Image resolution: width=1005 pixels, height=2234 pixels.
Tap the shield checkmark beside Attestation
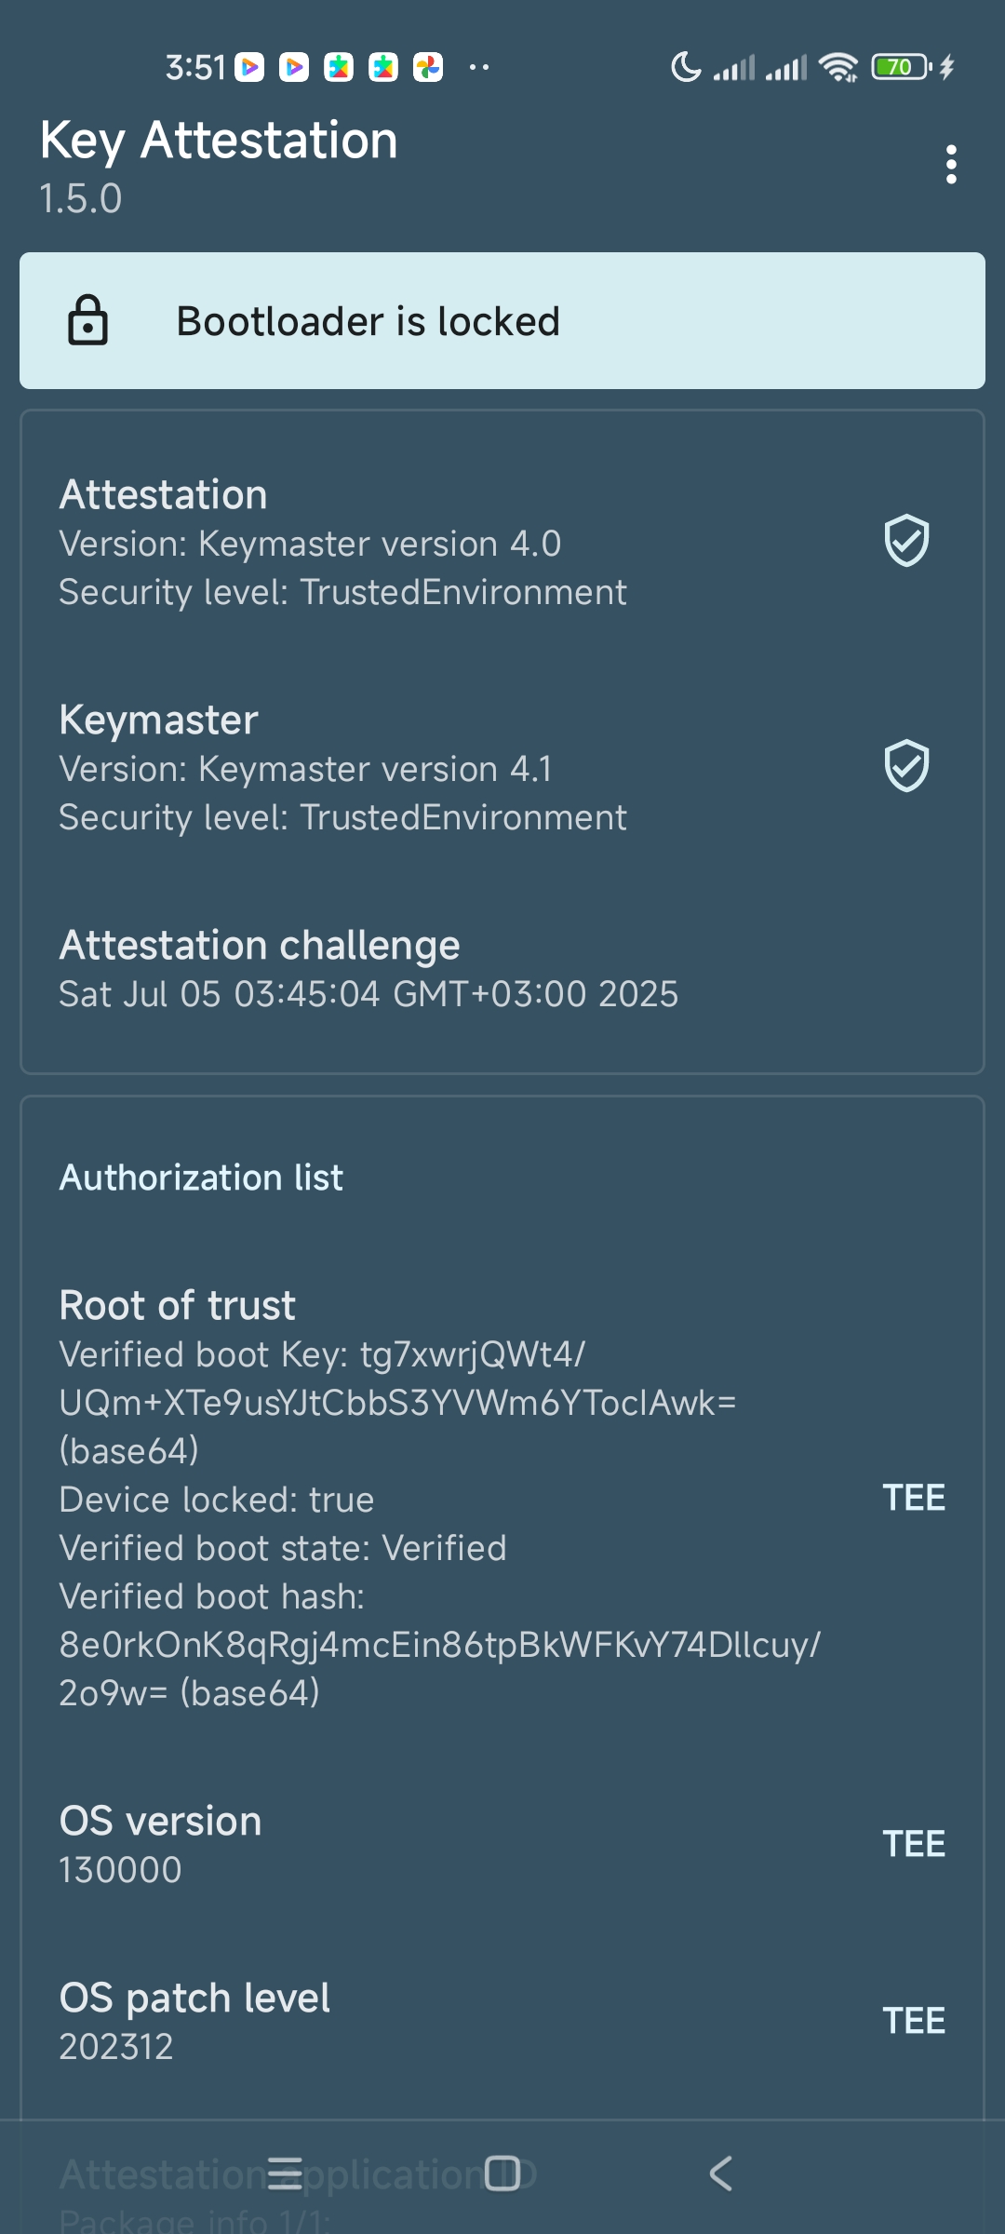pos(906,541)
